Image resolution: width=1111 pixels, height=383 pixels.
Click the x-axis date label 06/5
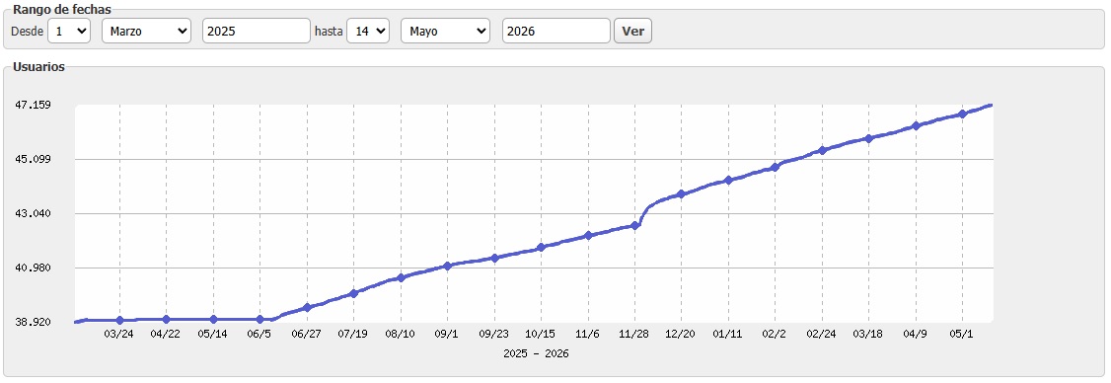[259, 334]
